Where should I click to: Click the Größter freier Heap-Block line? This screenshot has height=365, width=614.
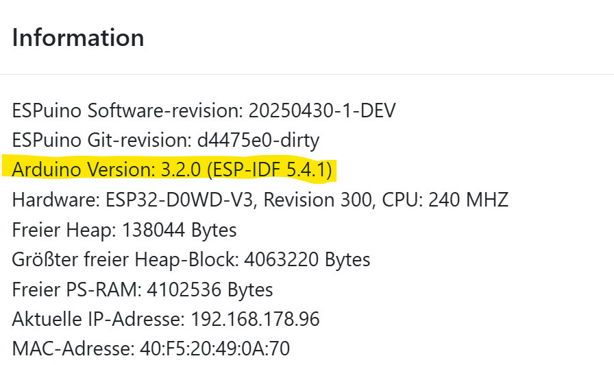click(x=191, y=259)
